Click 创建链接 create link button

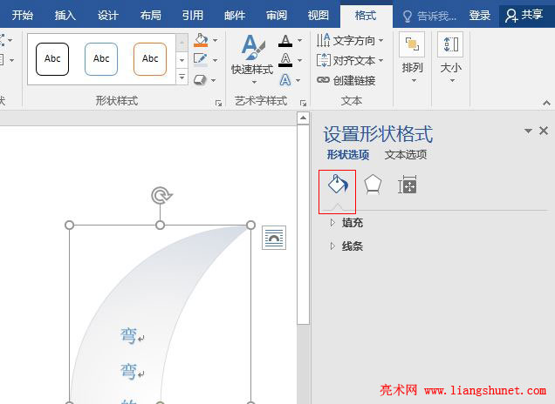click(x=346, y=80)
